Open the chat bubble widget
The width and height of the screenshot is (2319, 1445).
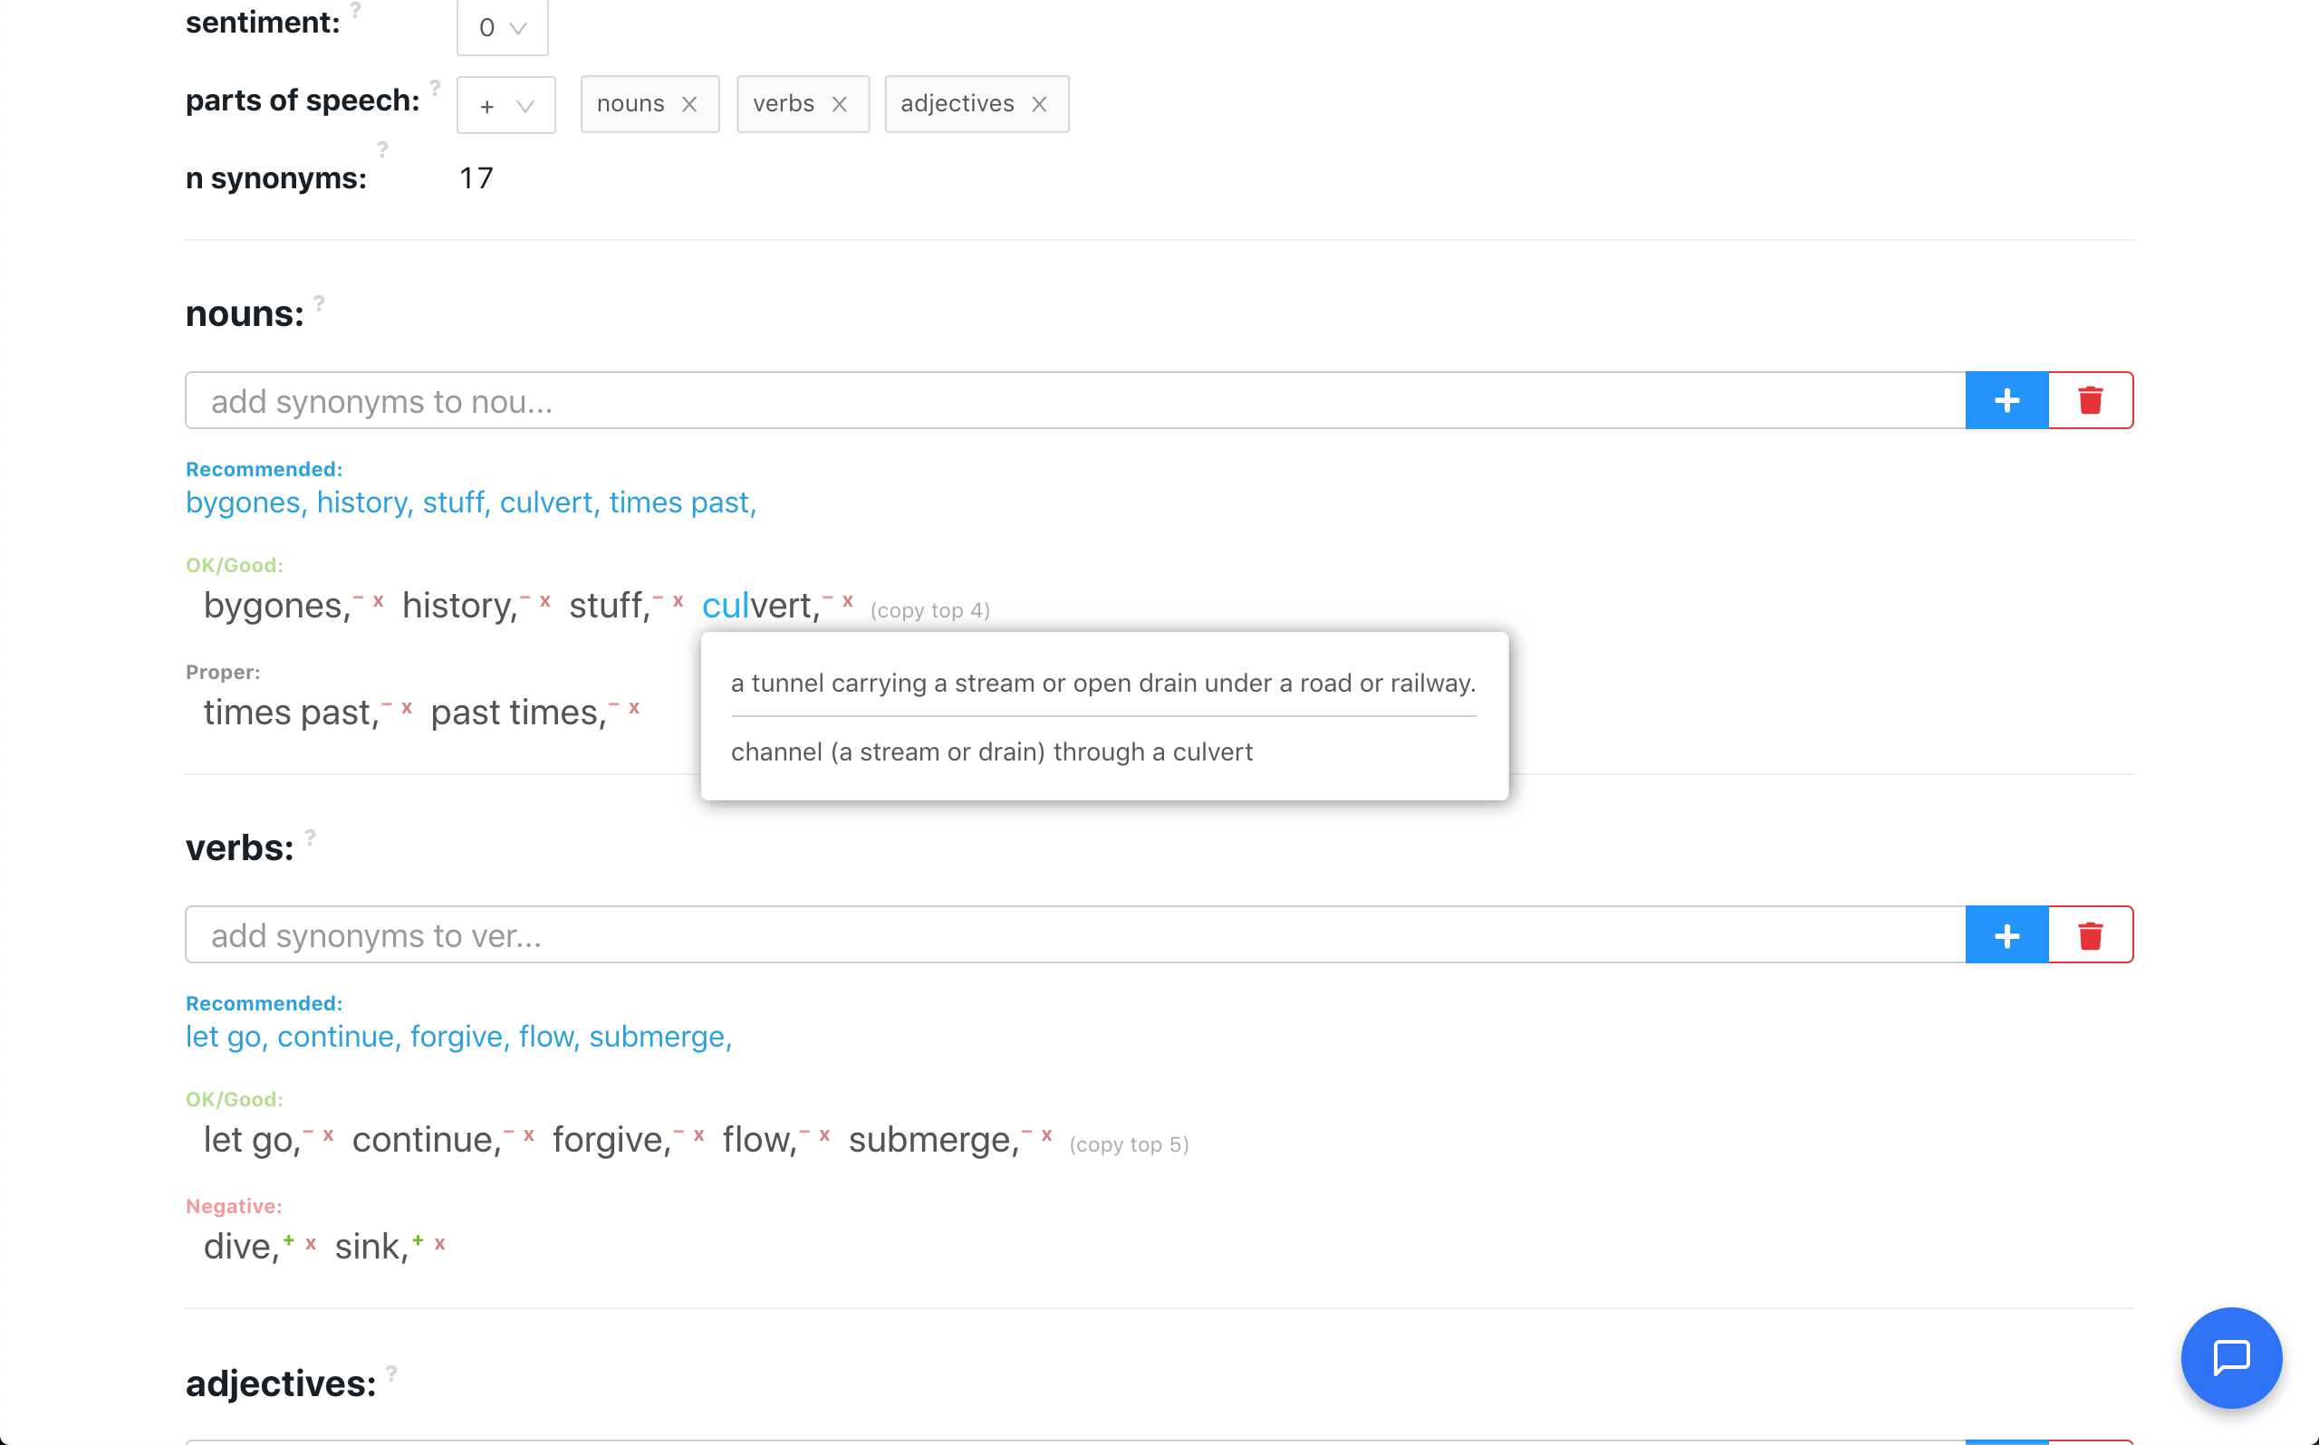click(x=2230, y=1357)
